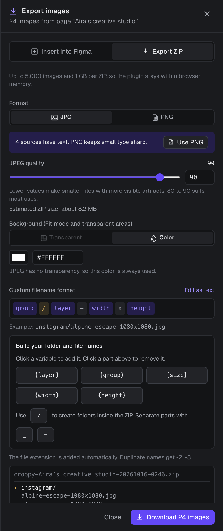Remove the layer chip from filename format
Viewport: 223px width, 531px height.
coord(63,308)
